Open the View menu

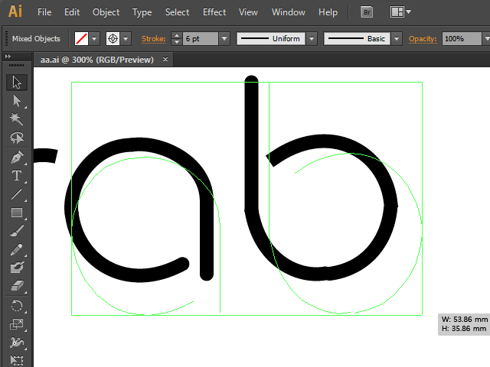point(248,12)
